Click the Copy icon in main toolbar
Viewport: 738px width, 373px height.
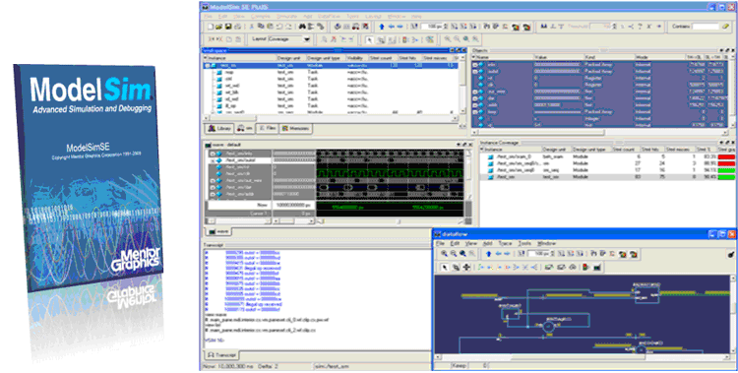[261, 27]
